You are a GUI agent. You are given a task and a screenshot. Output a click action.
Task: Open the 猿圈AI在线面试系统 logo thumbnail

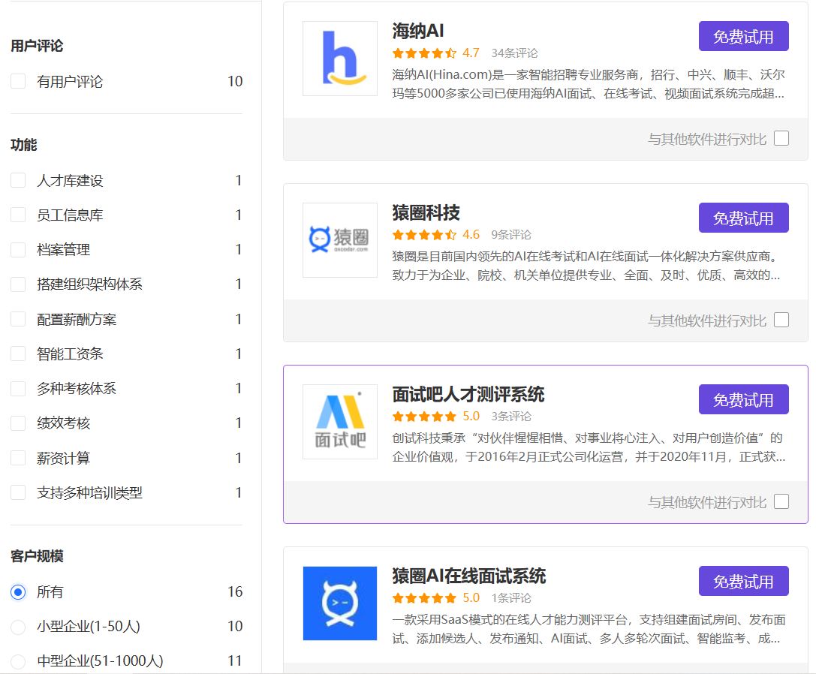click(340, 603)
